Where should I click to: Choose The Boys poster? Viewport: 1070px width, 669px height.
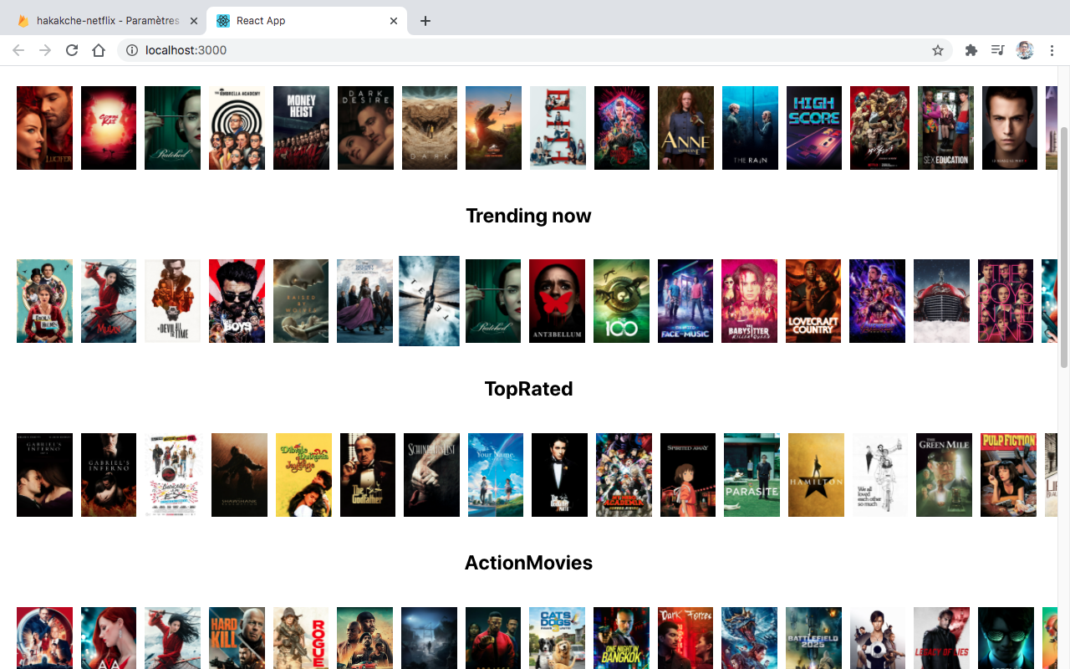point(237,301)
